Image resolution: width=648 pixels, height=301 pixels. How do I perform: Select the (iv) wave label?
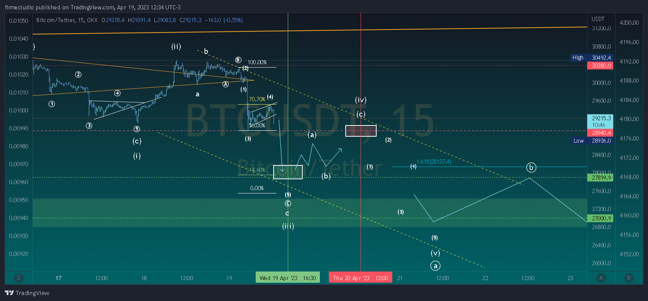click(361, 100)
